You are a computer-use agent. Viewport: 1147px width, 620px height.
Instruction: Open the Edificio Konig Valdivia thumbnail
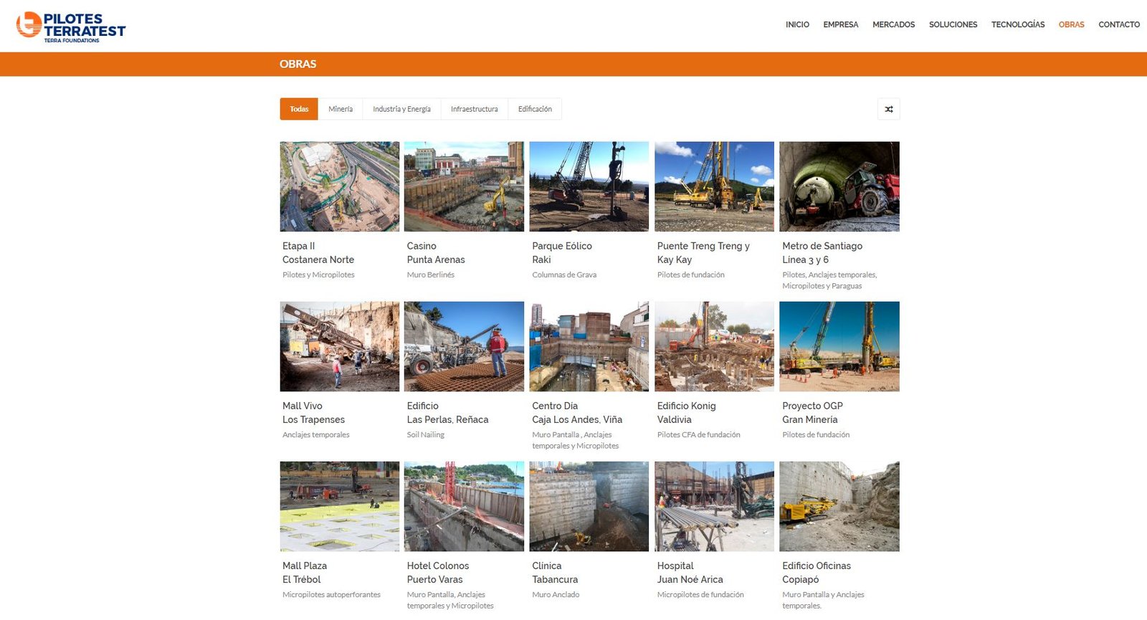point(715,346)
